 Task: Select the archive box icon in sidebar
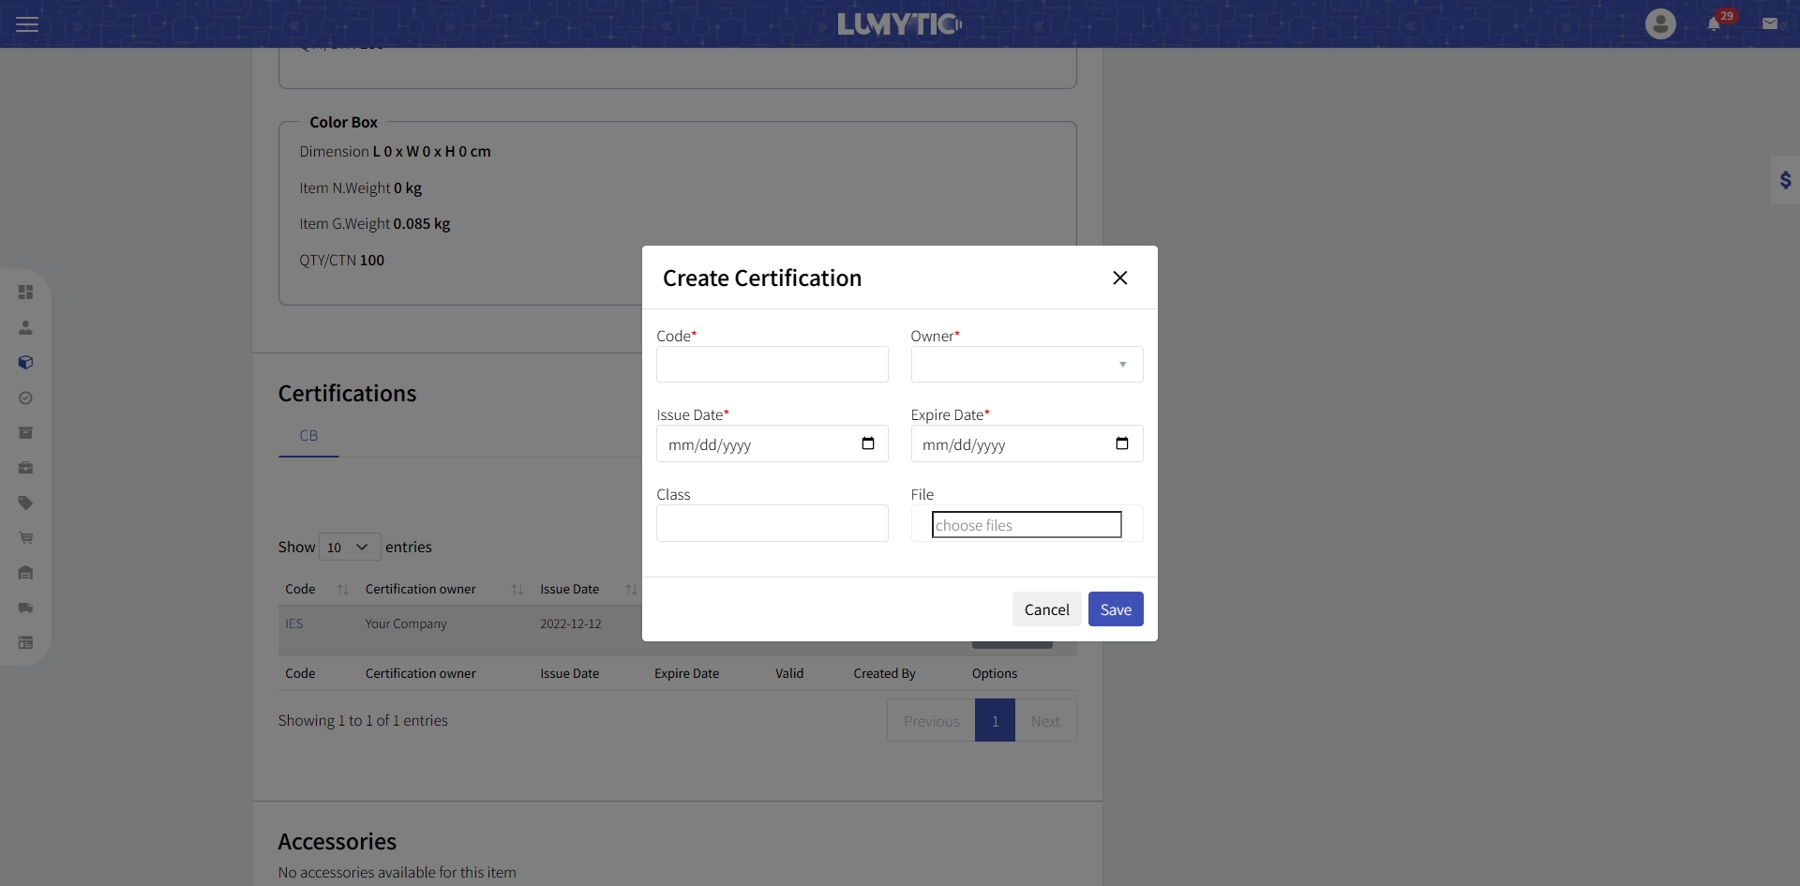(x=25, y=432)
